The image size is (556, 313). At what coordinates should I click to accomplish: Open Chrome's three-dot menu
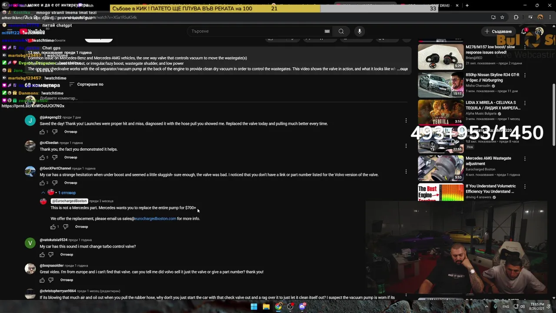click(550, 17)
